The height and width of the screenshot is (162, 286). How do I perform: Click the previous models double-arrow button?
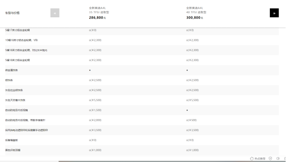[x=55, y=13]
